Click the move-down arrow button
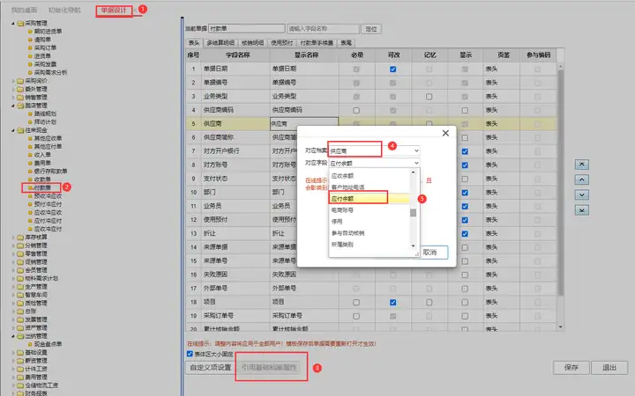635x396 pixels. coord(581,194)
